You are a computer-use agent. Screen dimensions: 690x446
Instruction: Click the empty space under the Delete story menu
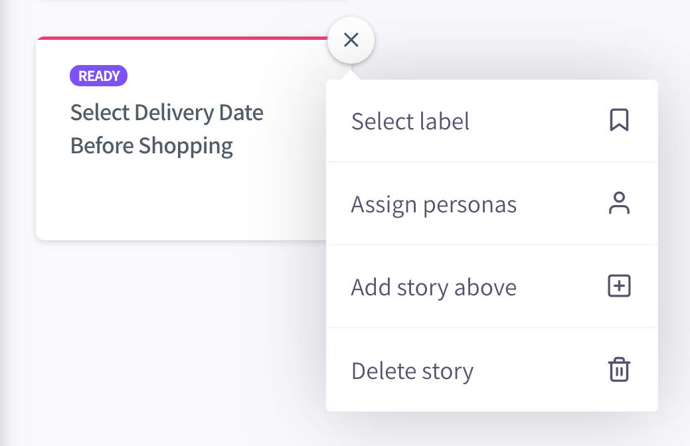click(492, 429)
